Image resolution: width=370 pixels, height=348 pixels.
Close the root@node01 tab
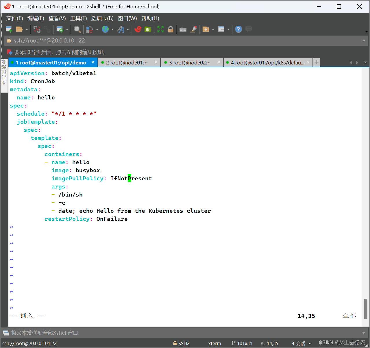click(156, 62)
